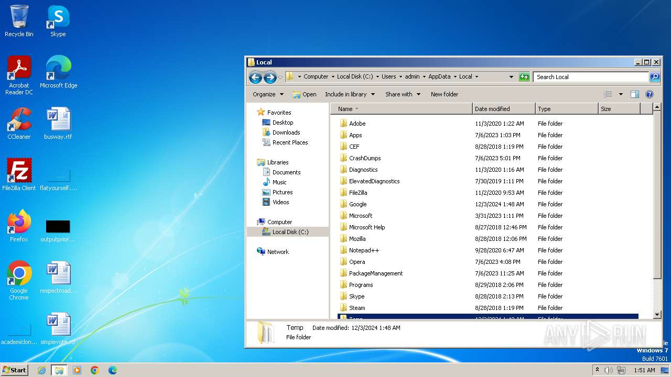This screenshot has width=671, height=377.
Task: Click the admin breadcrumb segment
Action: [x=412, y=76]
